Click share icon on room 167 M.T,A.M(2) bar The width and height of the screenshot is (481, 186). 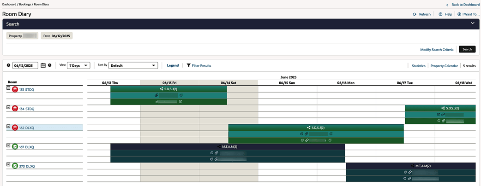[x=219, y=146]
